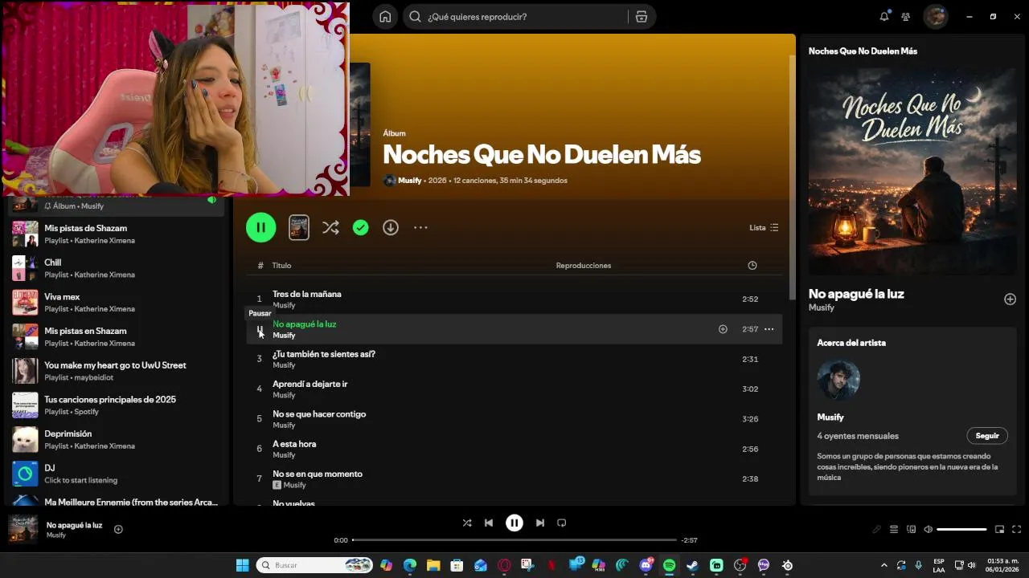This screenshot has height=578, width=1029.
Task: Add current song via plus icon in right panel
Action: click(1010, 299)
